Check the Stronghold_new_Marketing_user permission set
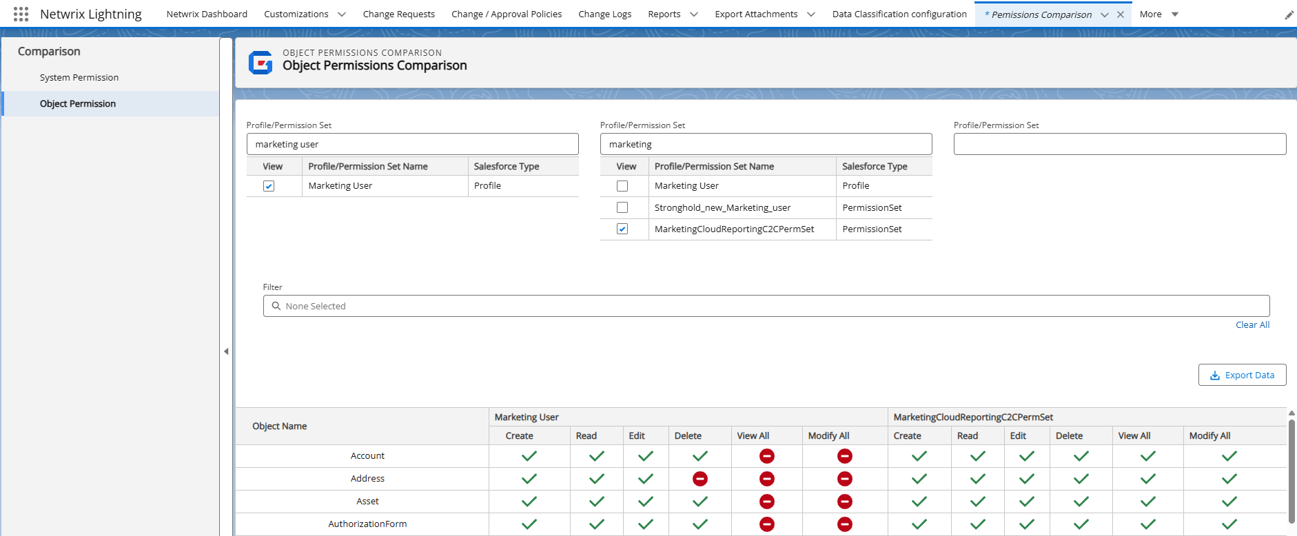The height and width of the screenshot is (536, 1297). 622,207
